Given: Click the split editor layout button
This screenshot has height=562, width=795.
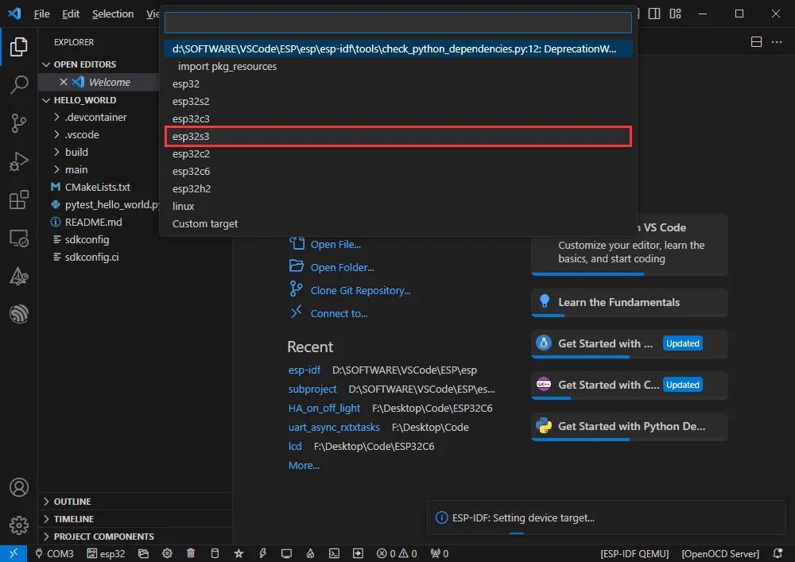Looking at the screenshot, I should pyautogui.click(x=756, y=42).
